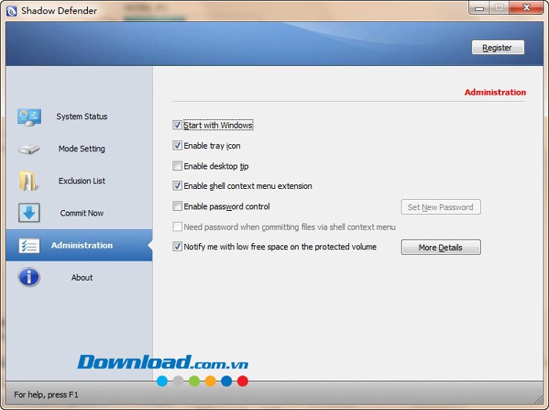Screen dimensions: 549x410
Task: Toggle Enable tray icon checkbox
Action: [177, 146]
